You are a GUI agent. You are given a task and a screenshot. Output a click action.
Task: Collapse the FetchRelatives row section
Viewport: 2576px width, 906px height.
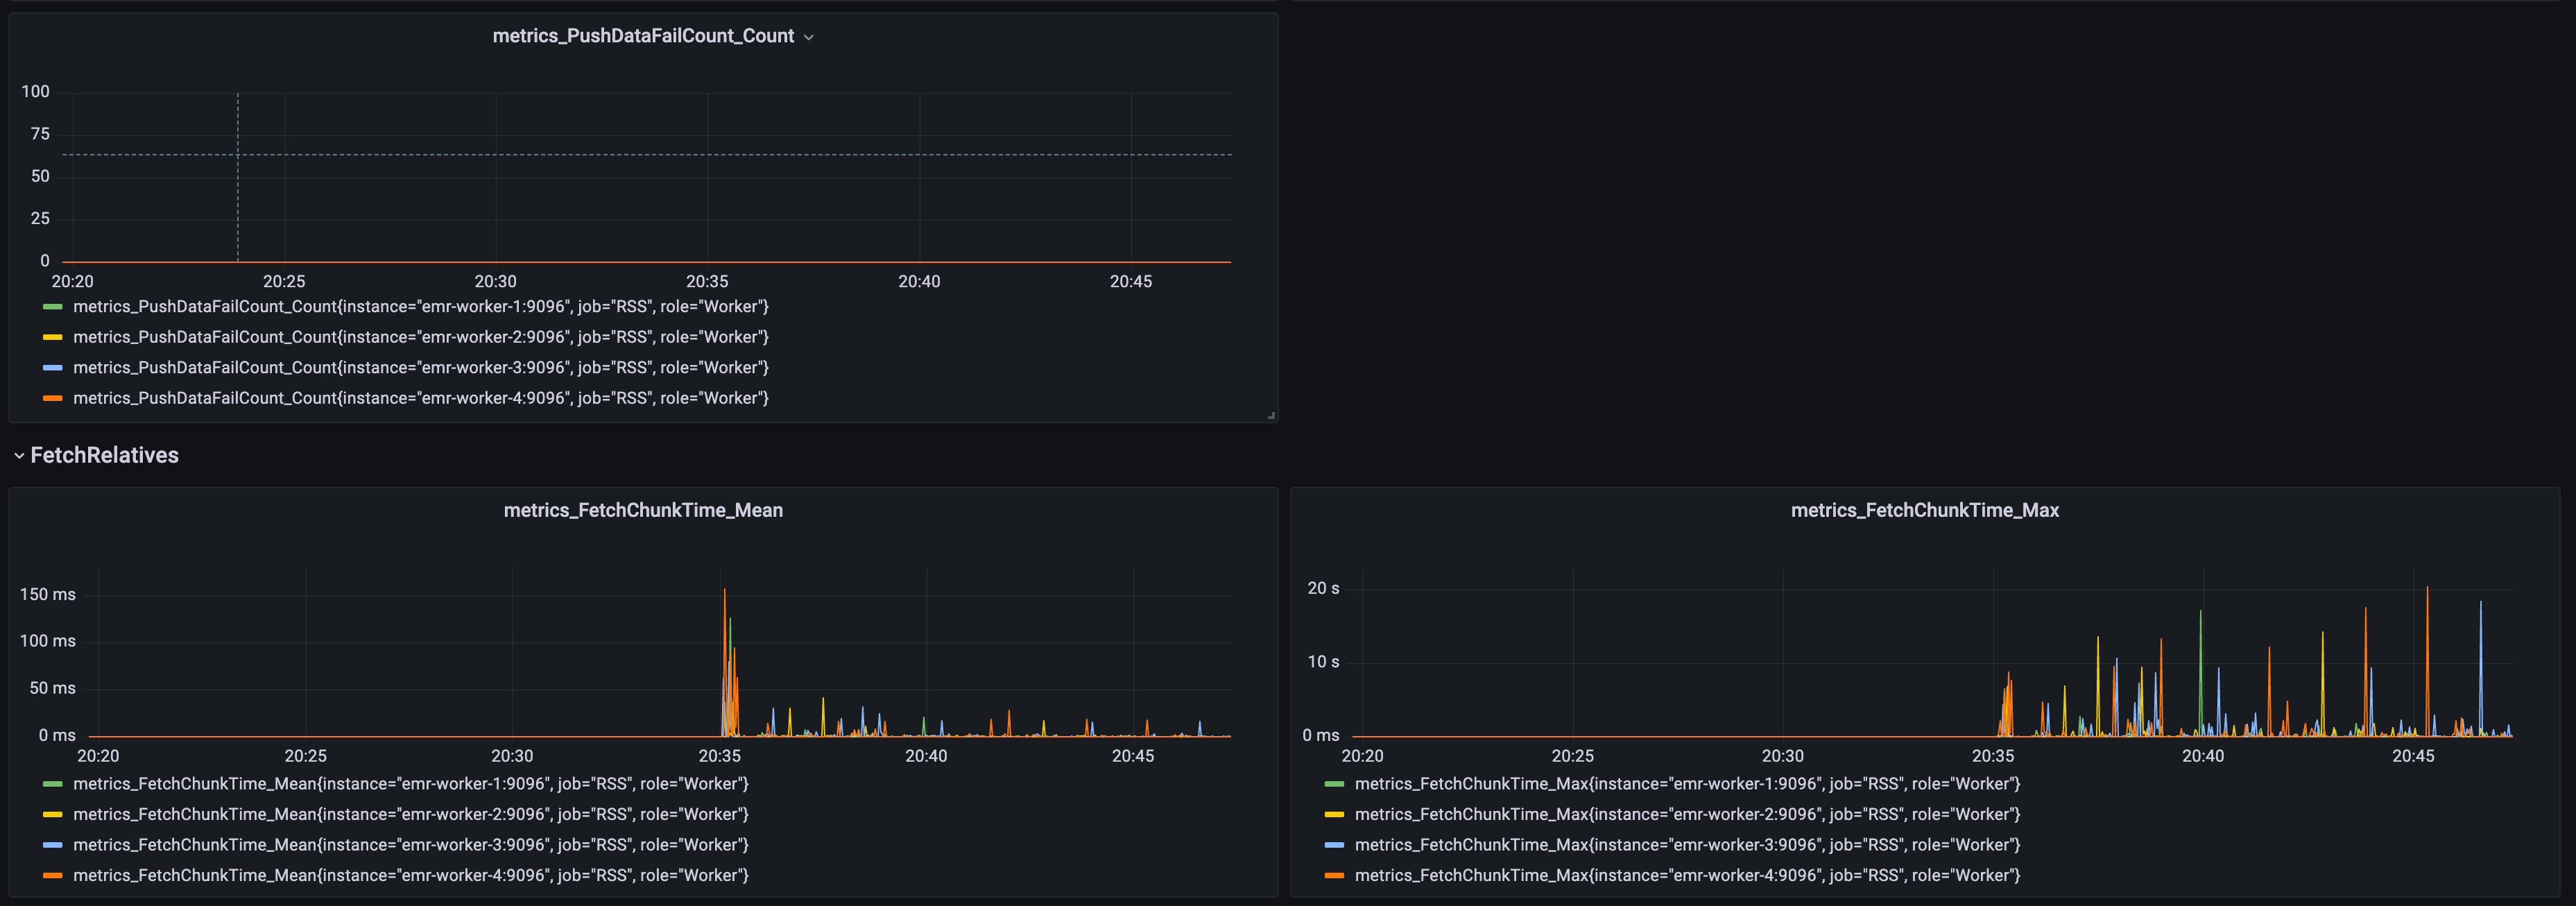click(x=96, y=455)
